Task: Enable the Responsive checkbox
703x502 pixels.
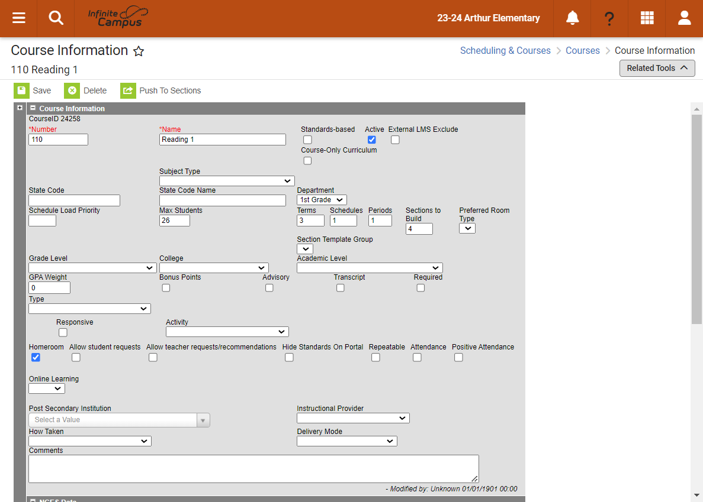Action: click(x=63, y=332)
